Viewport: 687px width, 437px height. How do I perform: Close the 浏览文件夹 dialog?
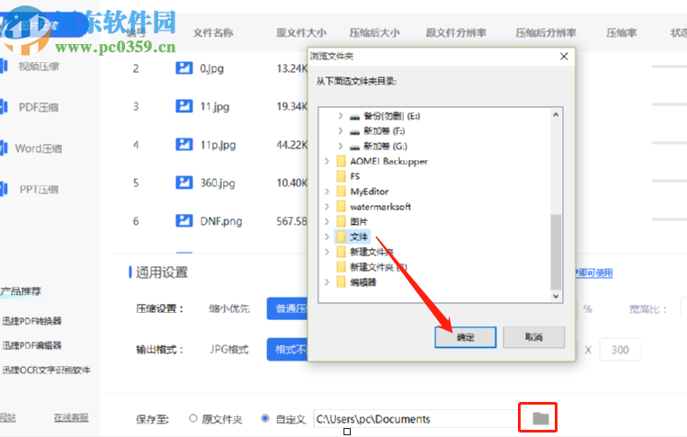click(x=564, y=56)
